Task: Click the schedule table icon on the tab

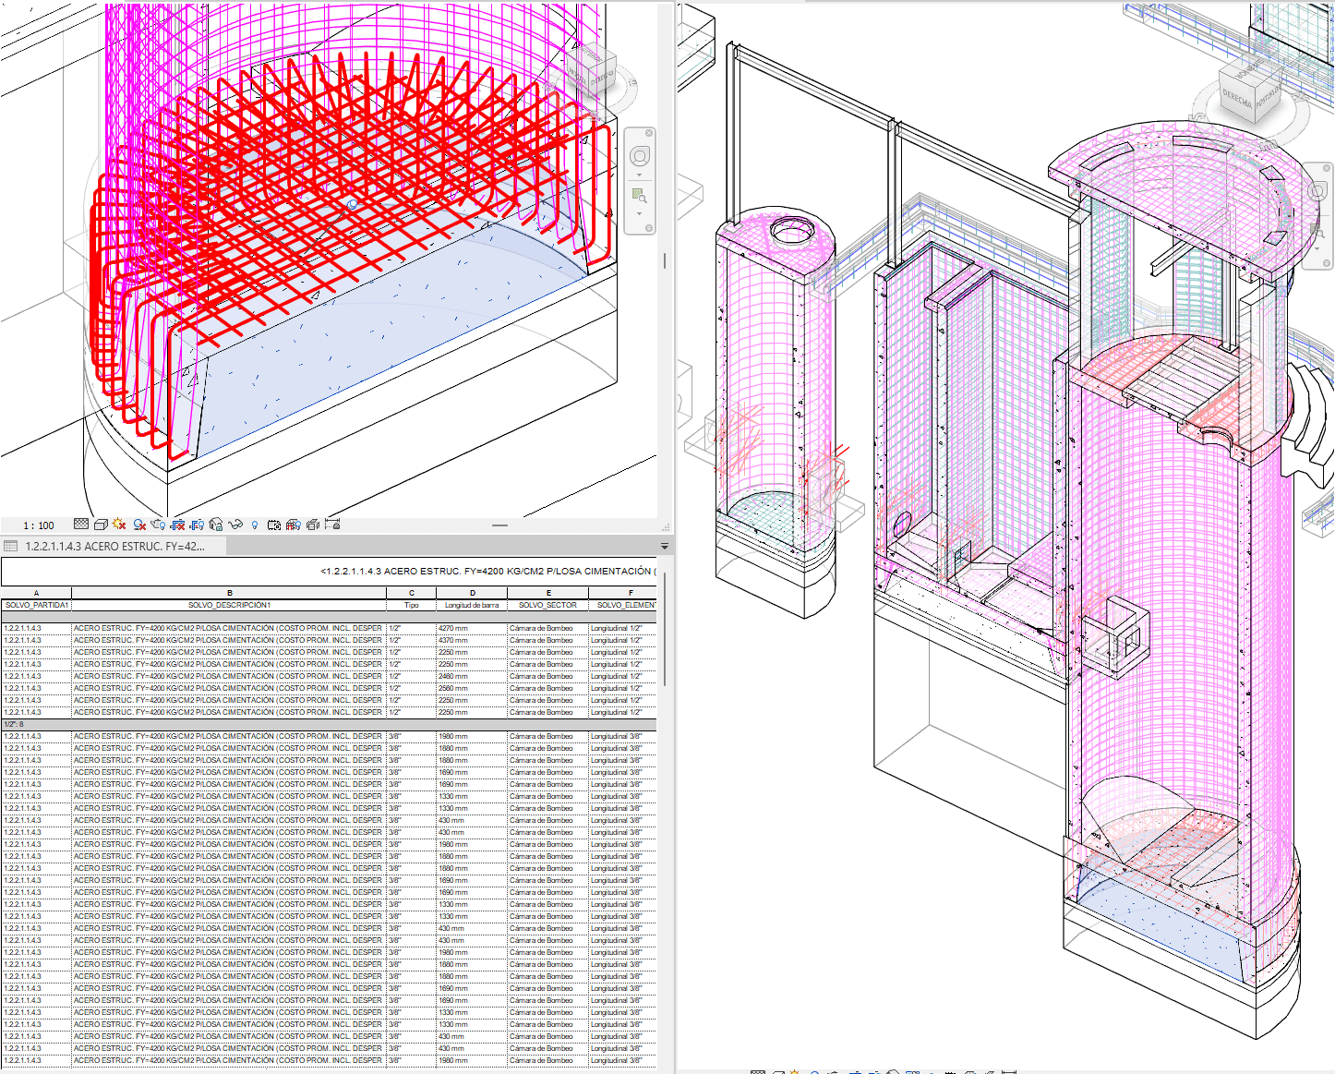Action: [x=11, y=546]
